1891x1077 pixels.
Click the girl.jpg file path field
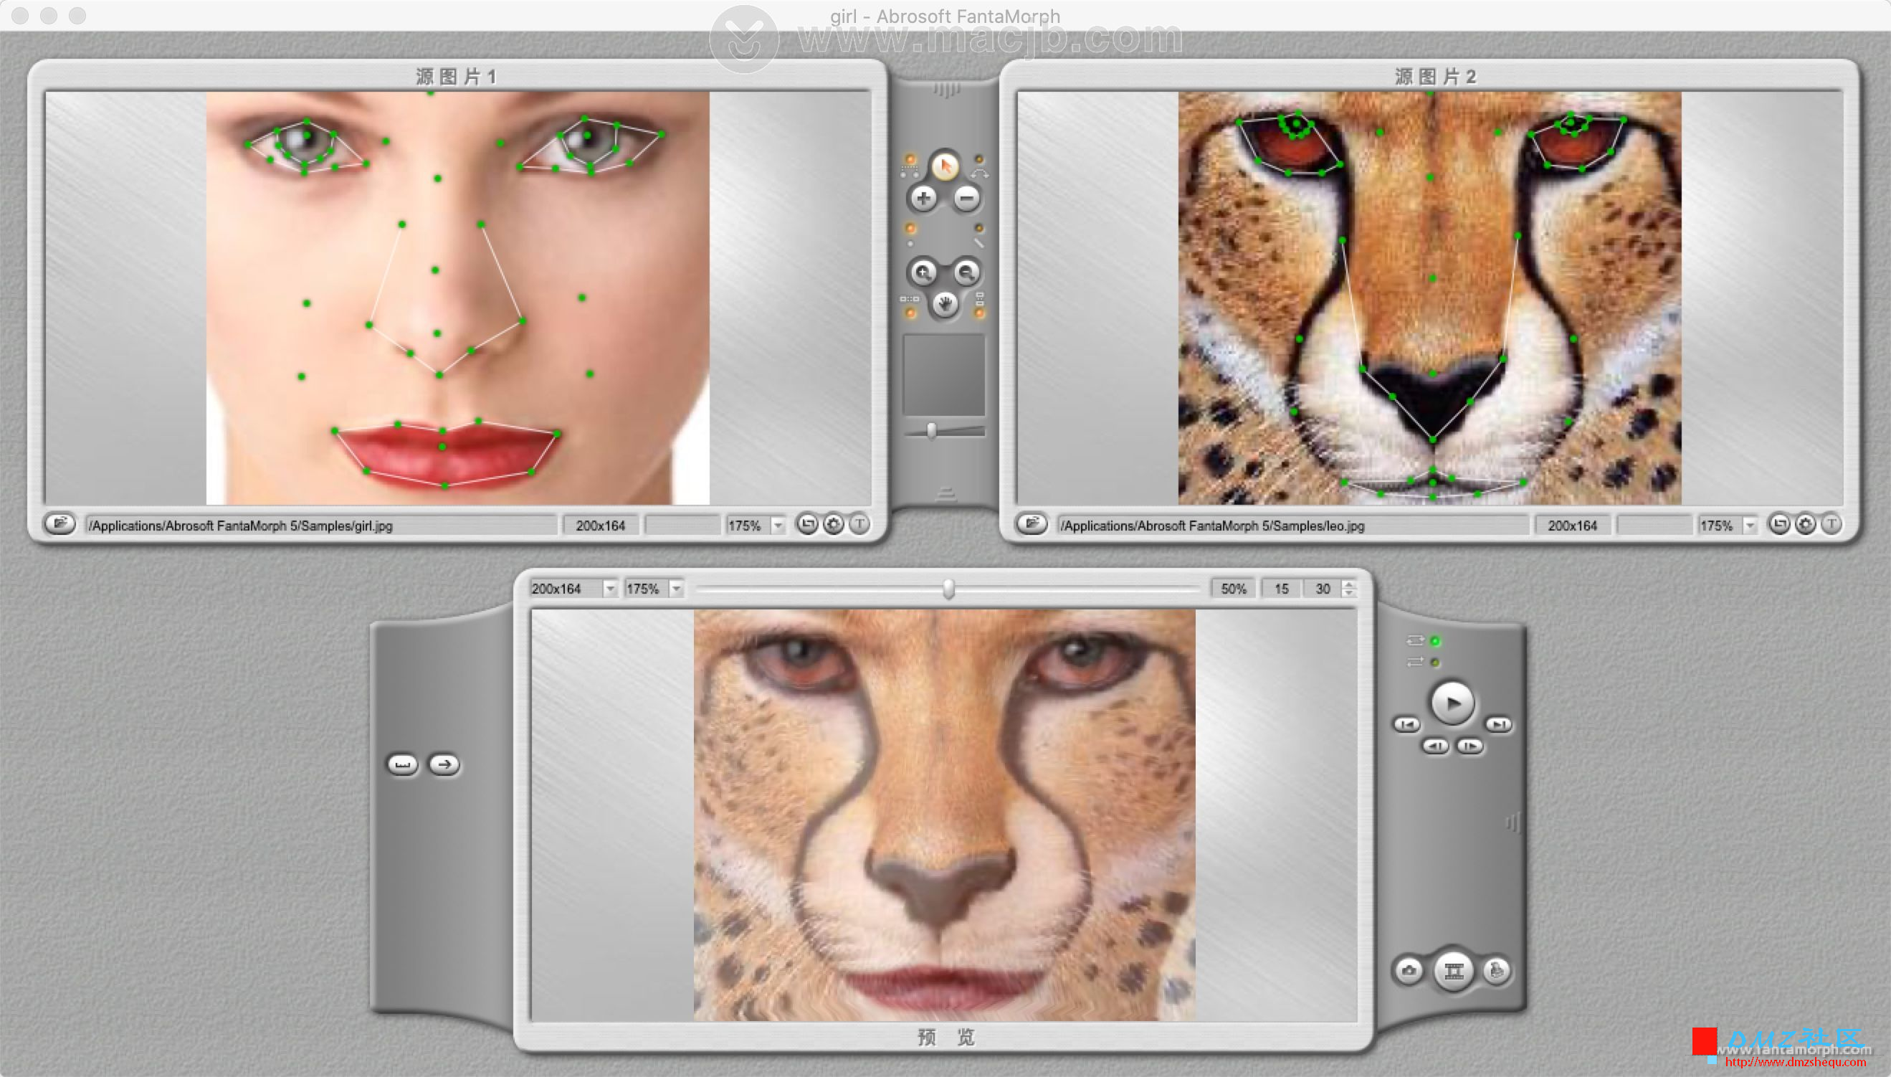321,525
